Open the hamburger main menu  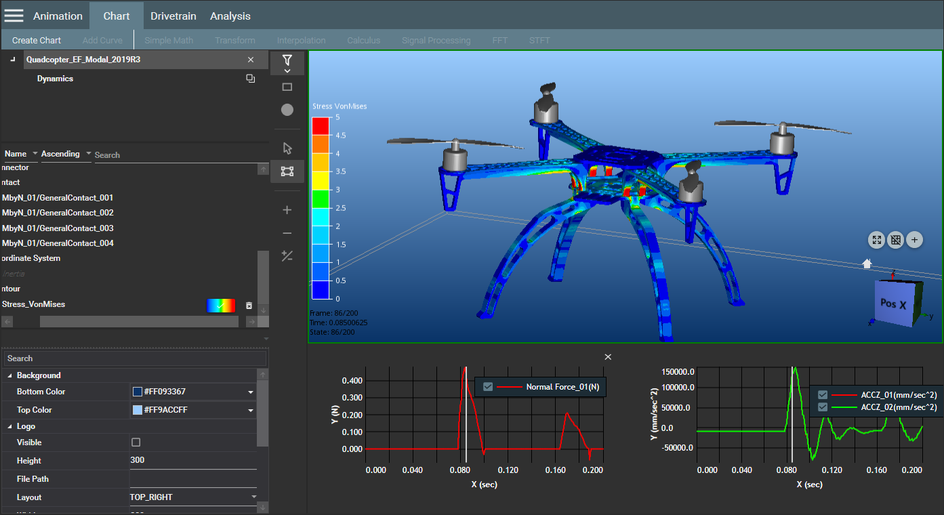[x=14, y=16]
